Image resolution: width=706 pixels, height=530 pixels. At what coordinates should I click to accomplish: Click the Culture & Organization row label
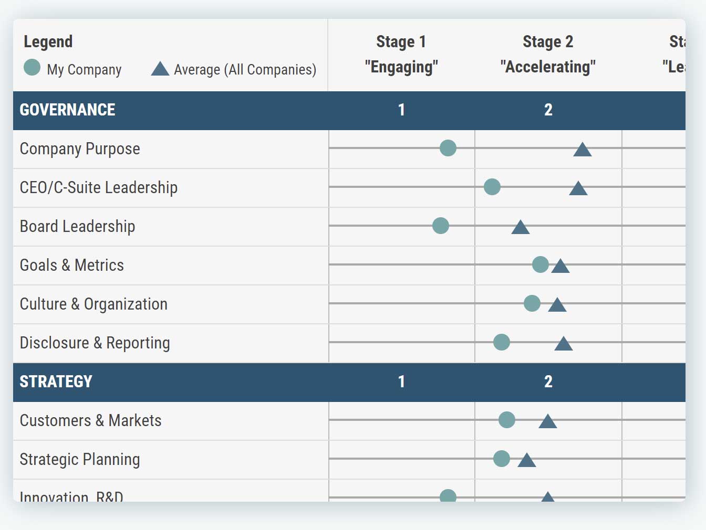tap(94, 304)
